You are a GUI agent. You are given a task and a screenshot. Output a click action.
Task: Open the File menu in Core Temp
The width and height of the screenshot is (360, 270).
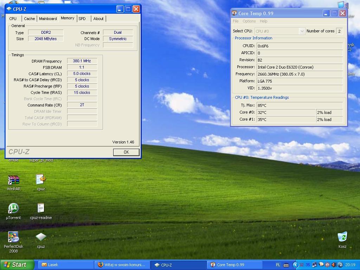[x=236, y=21]
